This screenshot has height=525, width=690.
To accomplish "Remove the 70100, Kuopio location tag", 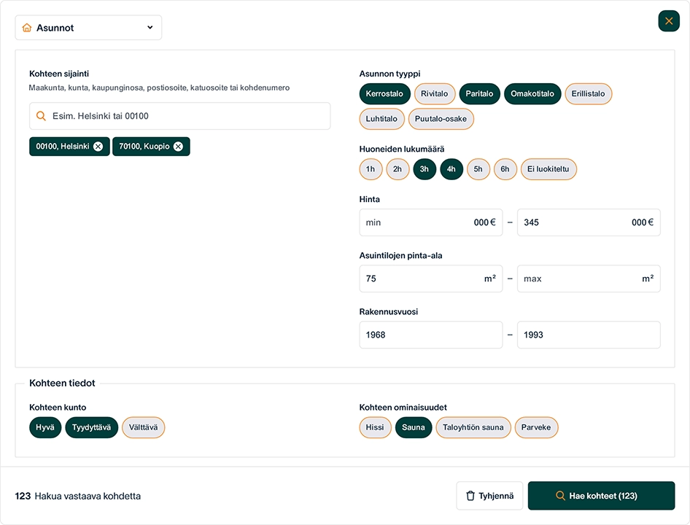I will click(x=178, y=147).
